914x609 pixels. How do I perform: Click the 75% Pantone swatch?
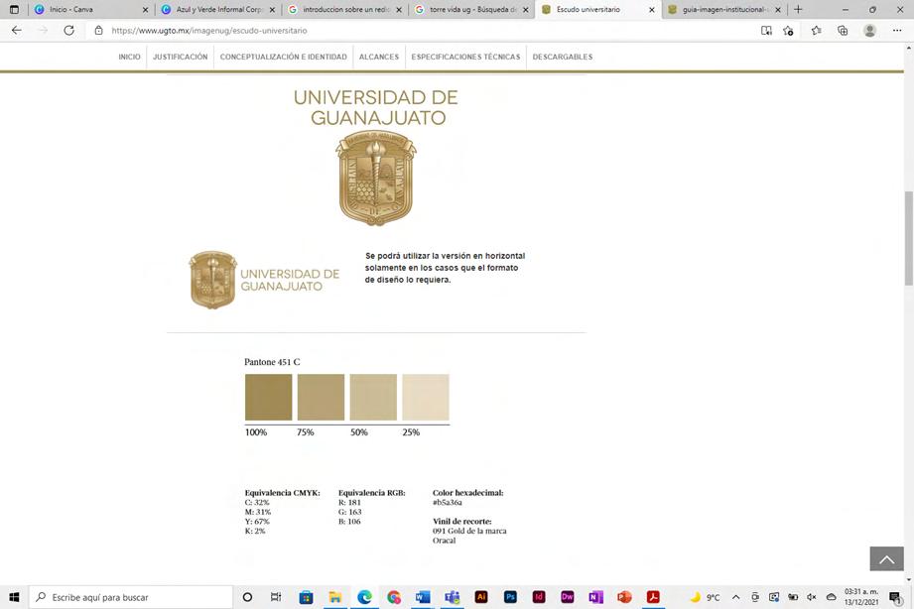pos(321,397)
